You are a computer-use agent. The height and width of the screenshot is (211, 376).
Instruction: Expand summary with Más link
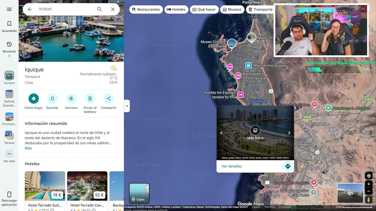[28, 148]
